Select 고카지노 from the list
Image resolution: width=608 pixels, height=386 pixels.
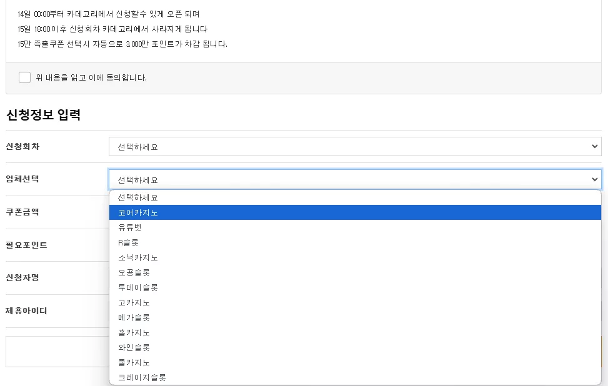[355, 303]
